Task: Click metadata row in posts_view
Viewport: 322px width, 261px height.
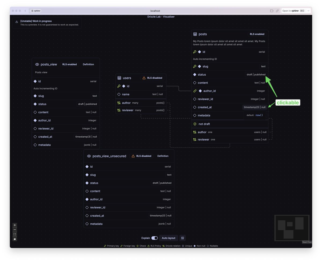Action: tap(66, 145)
